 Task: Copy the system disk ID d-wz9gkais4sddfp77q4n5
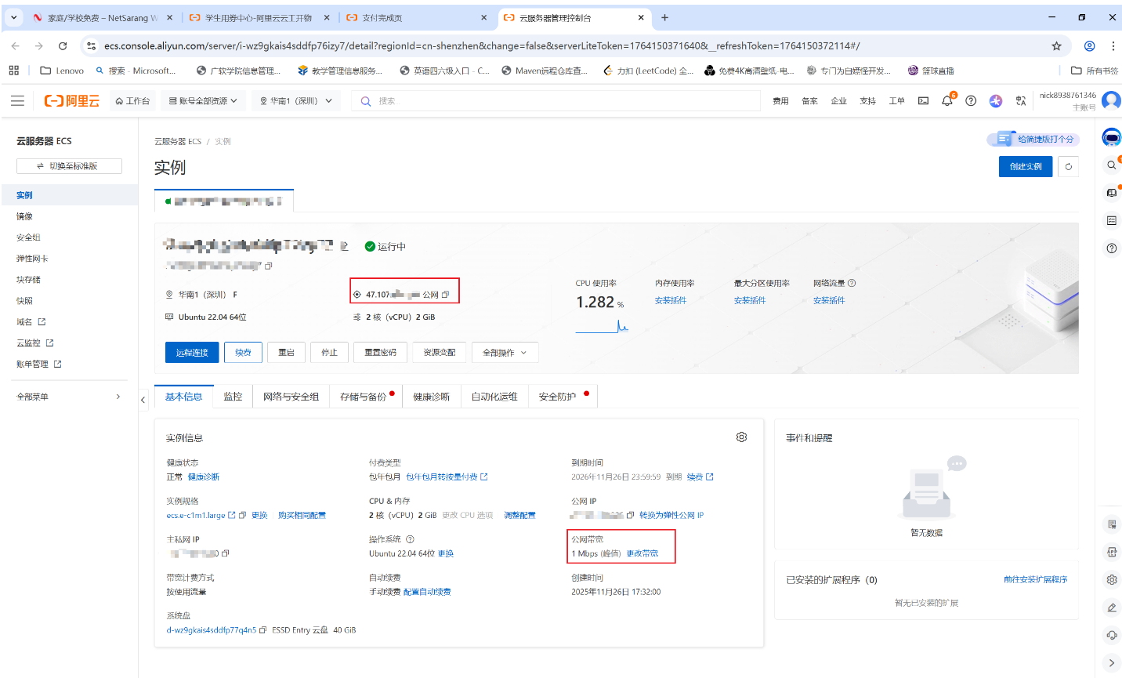pos(263,630)
